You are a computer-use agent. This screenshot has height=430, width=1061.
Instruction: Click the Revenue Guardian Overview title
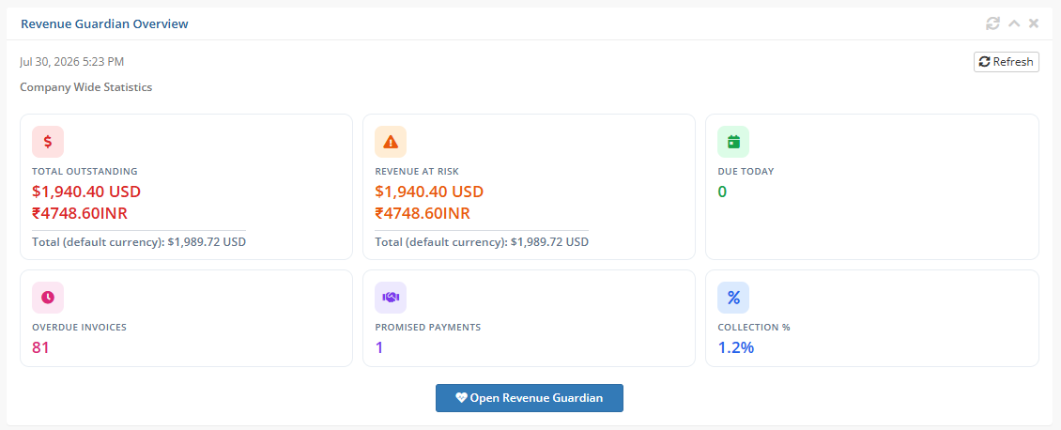coord(104,23)
